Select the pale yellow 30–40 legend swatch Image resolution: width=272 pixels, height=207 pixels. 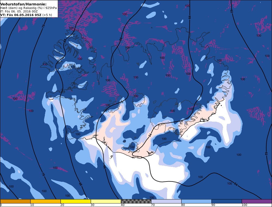tap(106, 201)
